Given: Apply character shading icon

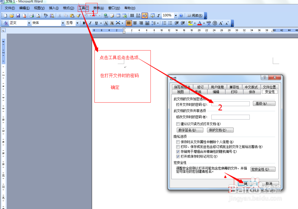Looking at the screenshot, I should (x=112, y=23).
